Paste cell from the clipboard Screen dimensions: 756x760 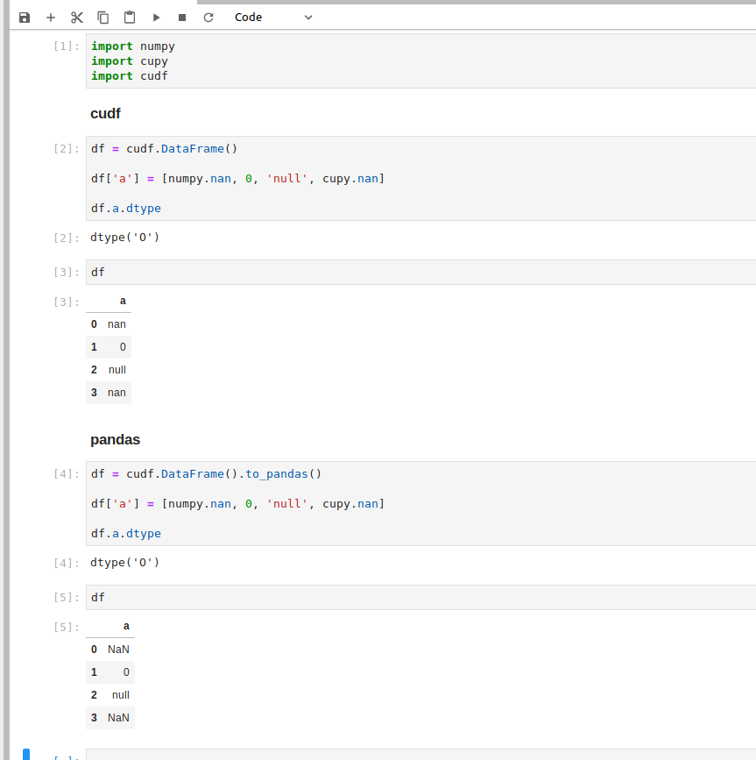(x=130, y=18)
